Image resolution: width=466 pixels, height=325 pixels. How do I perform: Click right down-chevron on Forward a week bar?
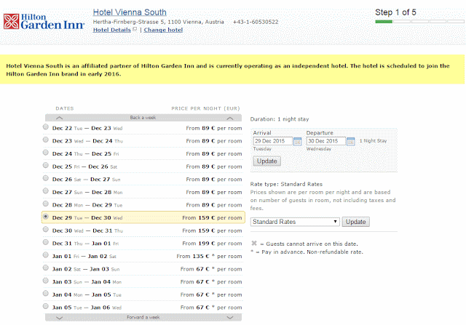[x=230, y=318]
